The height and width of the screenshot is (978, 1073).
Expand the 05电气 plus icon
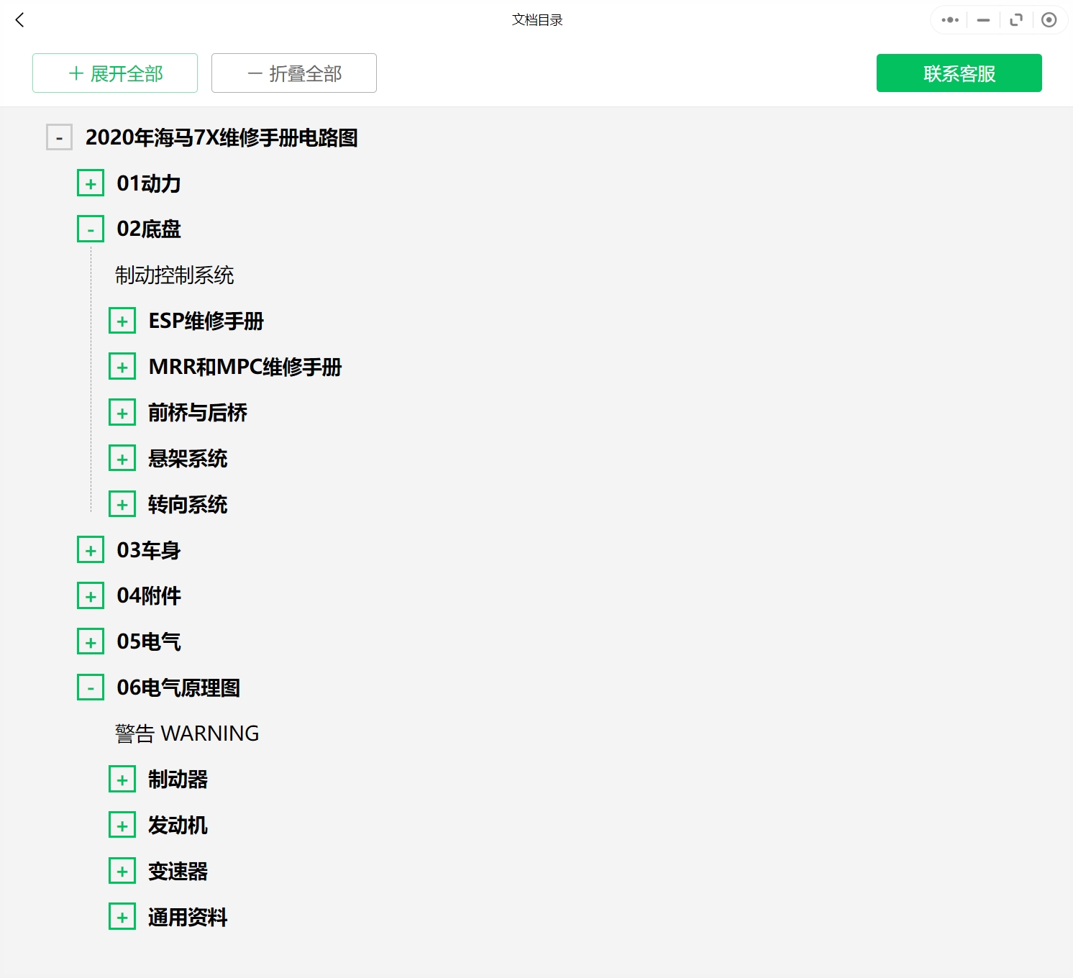pyautogui.click(x=91, y=641)
